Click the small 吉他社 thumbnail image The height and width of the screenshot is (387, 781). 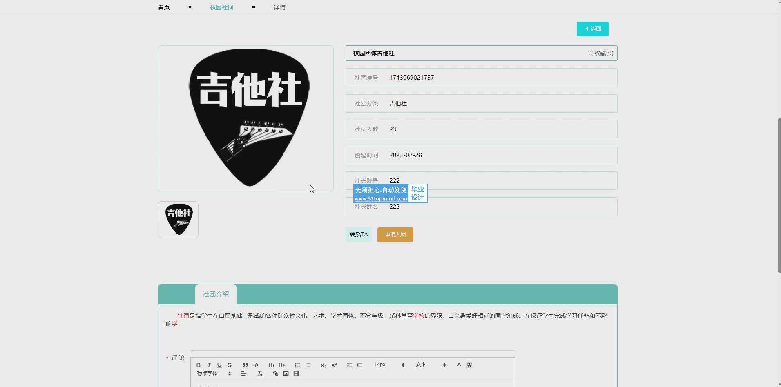tap(179, 220)
